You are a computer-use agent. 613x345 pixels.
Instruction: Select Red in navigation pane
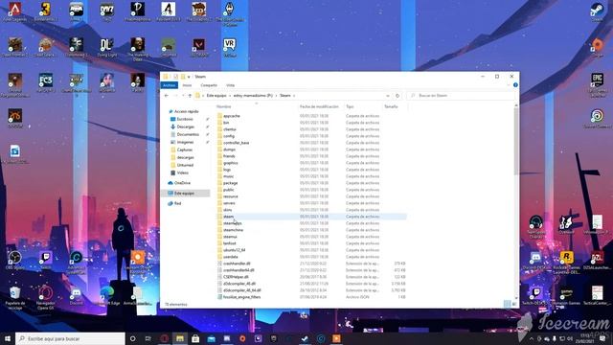177,203
